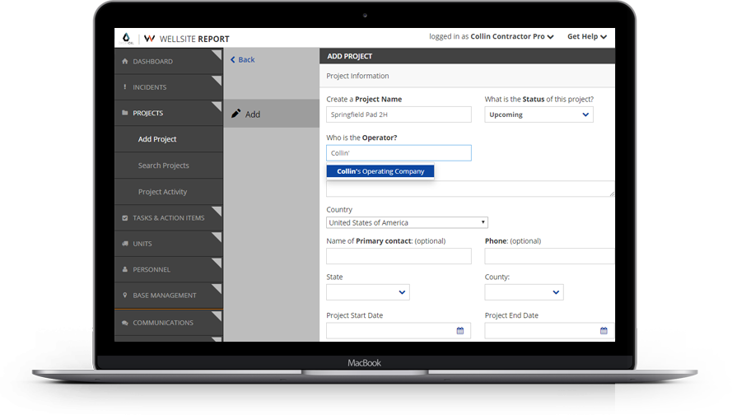Viewport: 732px width, 415px height.
Task: Click the Tasks & Action Items checkmark icon
Action: coord(125,218)
